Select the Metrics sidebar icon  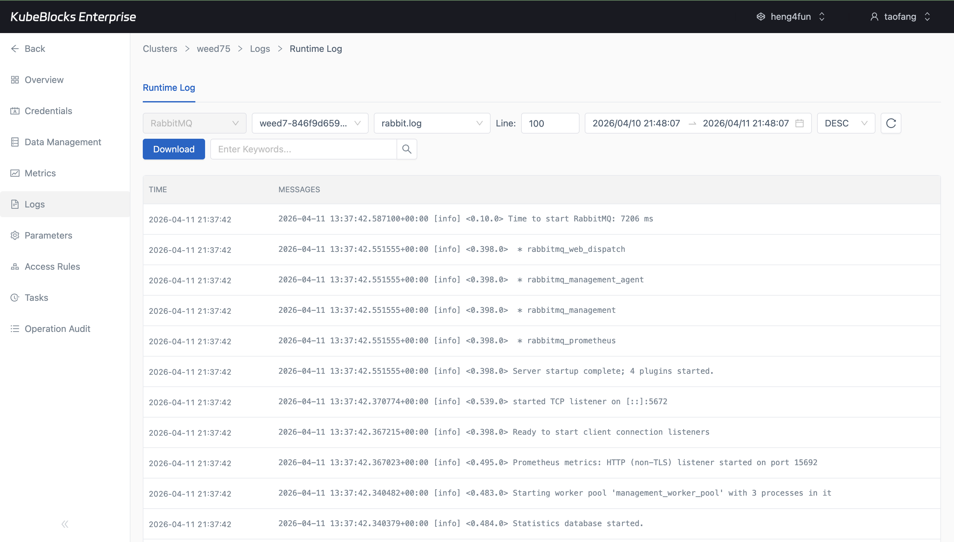15,173
